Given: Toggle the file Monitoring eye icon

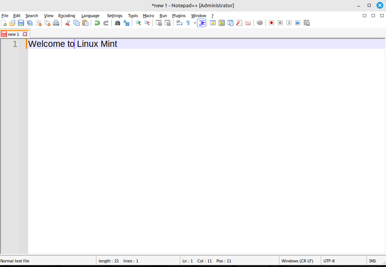Looking at the screenshot, I should pos(260,23).
